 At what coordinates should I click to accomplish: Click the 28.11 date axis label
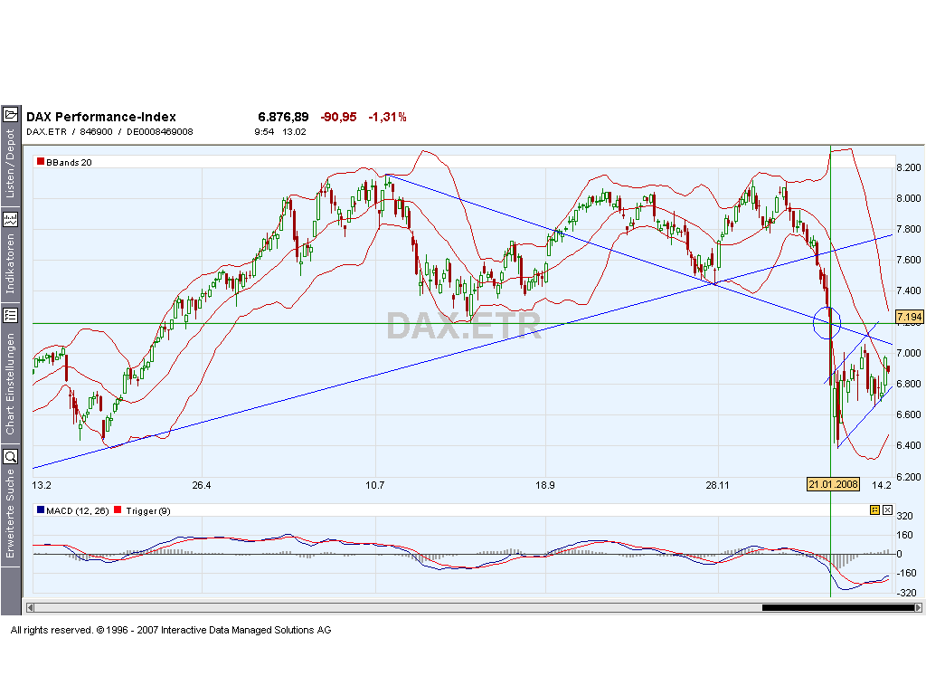(717, 485)
